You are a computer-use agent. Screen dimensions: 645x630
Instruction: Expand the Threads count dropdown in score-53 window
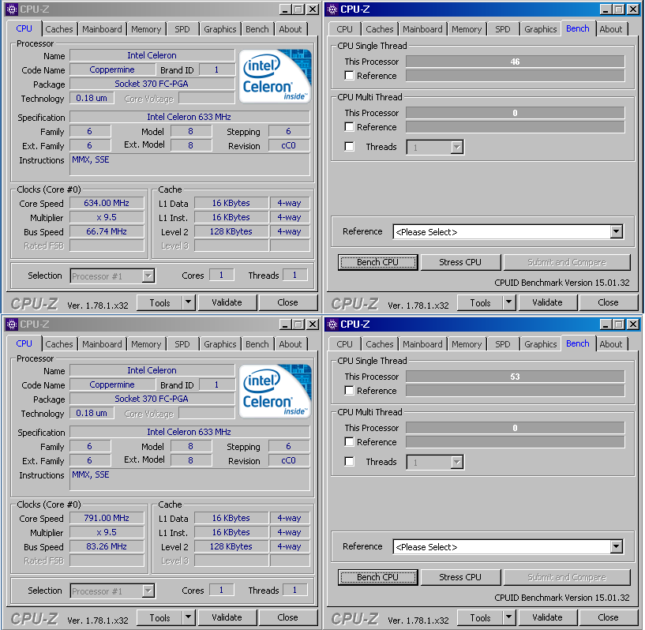click(x=456, y=462)
